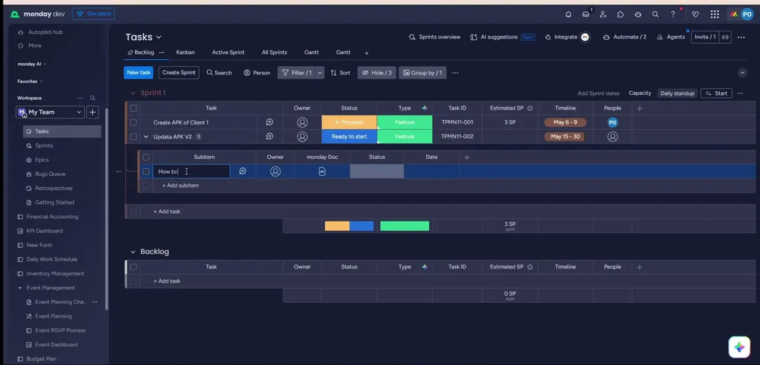The height and width of the screenshot is (365, 760).
Task: Click the May 6 - 9 timeline pill
Action: click(x=565, y=123)
